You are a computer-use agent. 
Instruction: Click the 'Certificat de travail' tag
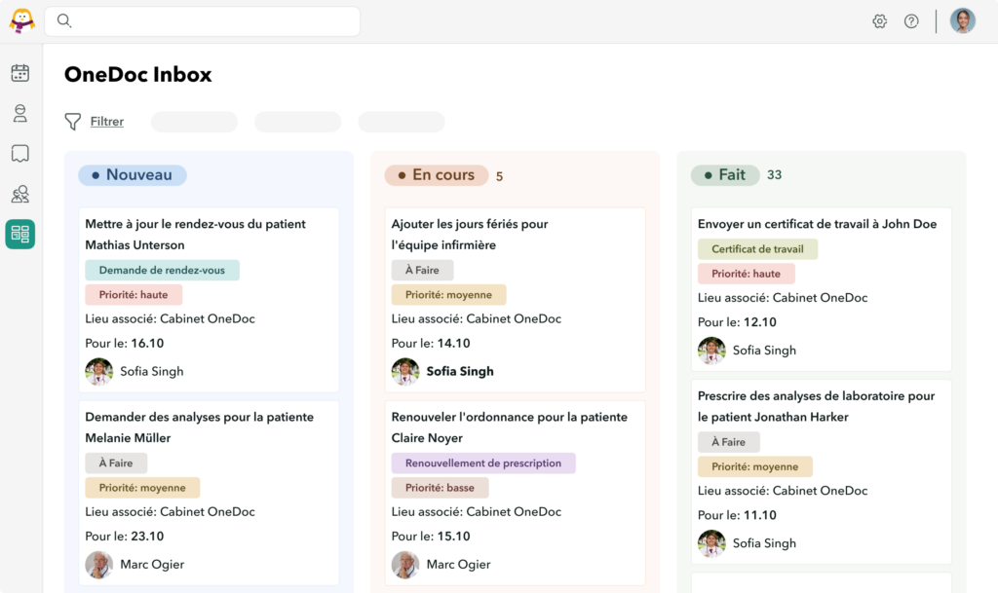pyautogui.click(x=757, y=248)
